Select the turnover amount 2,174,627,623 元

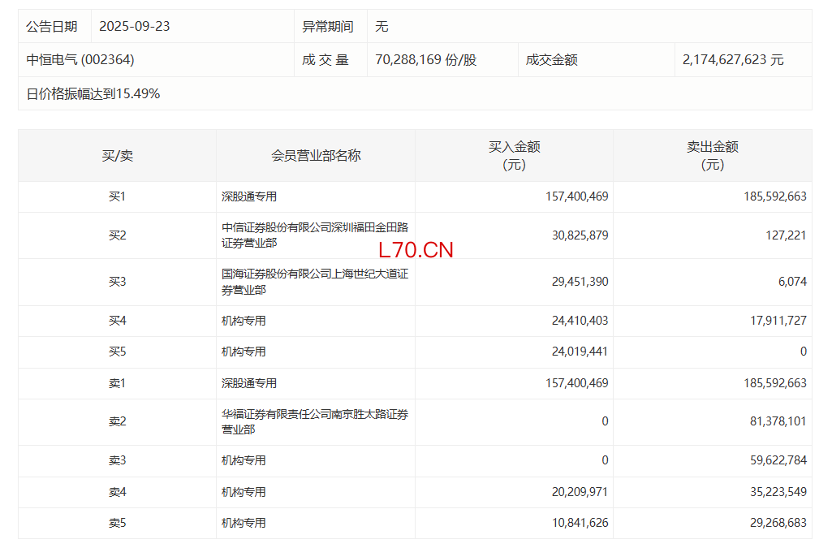(733, 60)
